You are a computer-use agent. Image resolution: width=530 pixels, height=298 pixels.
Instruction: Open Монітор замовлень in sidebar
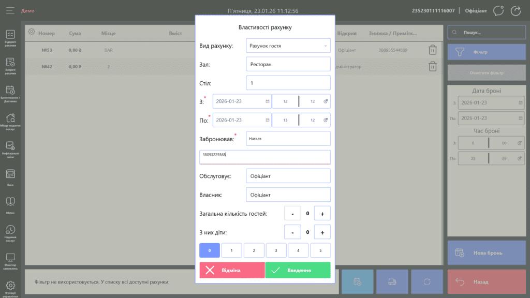click(10, 260)
